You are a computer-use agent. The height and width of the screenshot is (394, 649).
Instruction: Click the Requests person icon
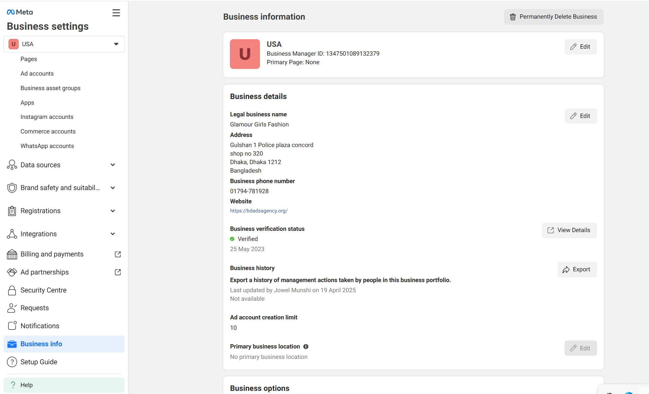pyautogui.click(x=12, y=308)
